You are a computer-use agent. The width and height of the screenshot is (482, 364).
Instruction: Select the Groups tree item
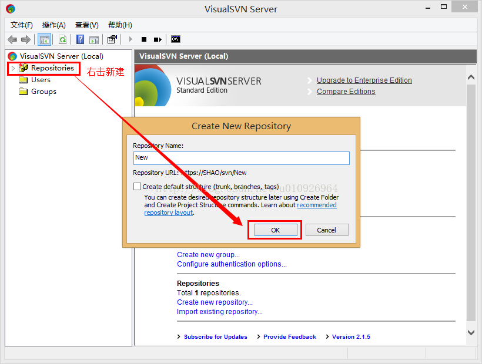tap(43, 92)
